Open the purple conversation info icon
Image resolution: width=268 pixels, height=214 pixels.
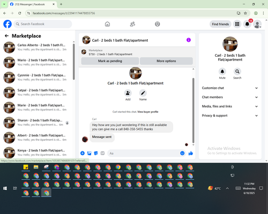point(189,40)
